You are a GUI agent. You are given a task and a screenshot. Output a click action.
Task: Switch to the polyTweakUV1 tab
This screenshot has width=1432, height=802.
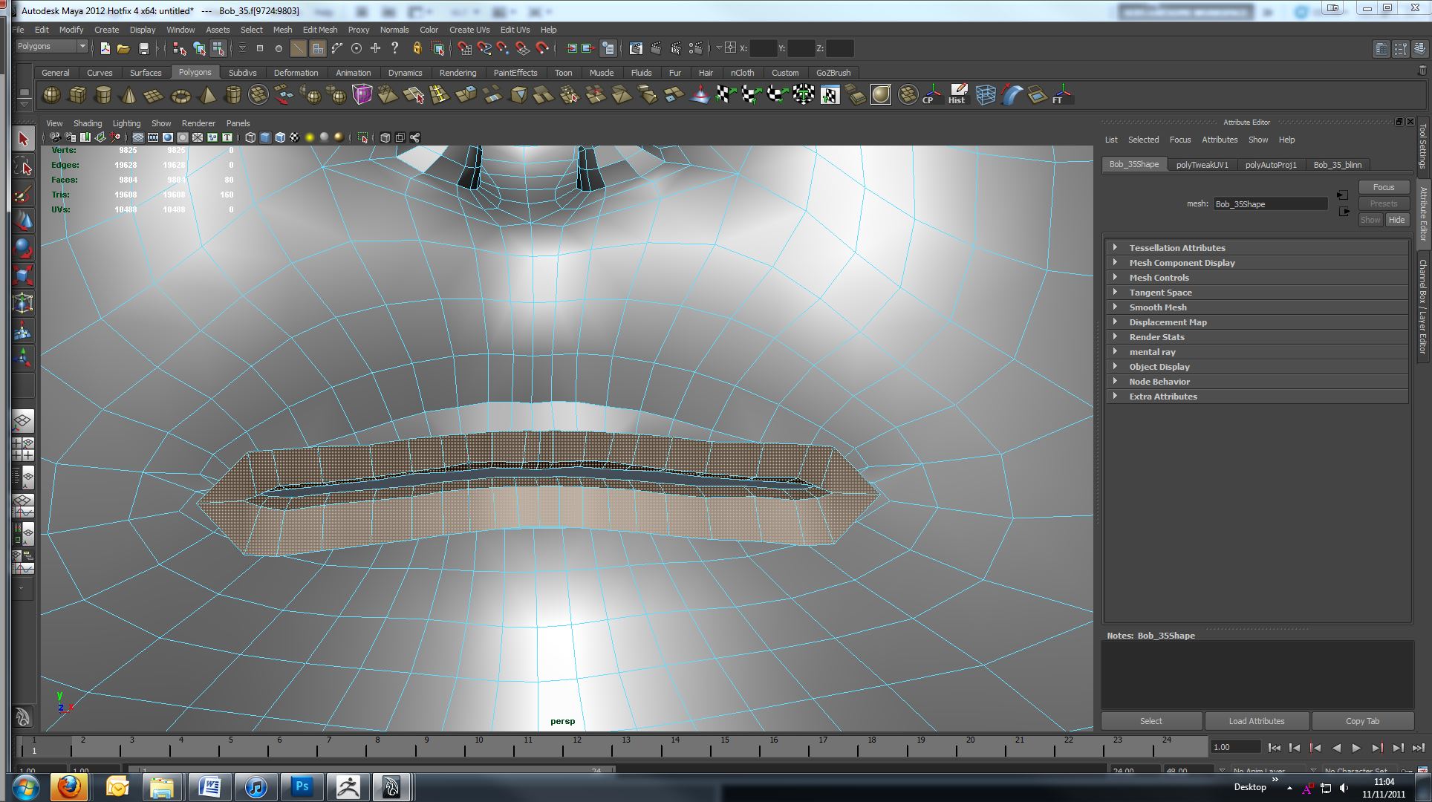pyautogui.click(x=1202, y=164)
